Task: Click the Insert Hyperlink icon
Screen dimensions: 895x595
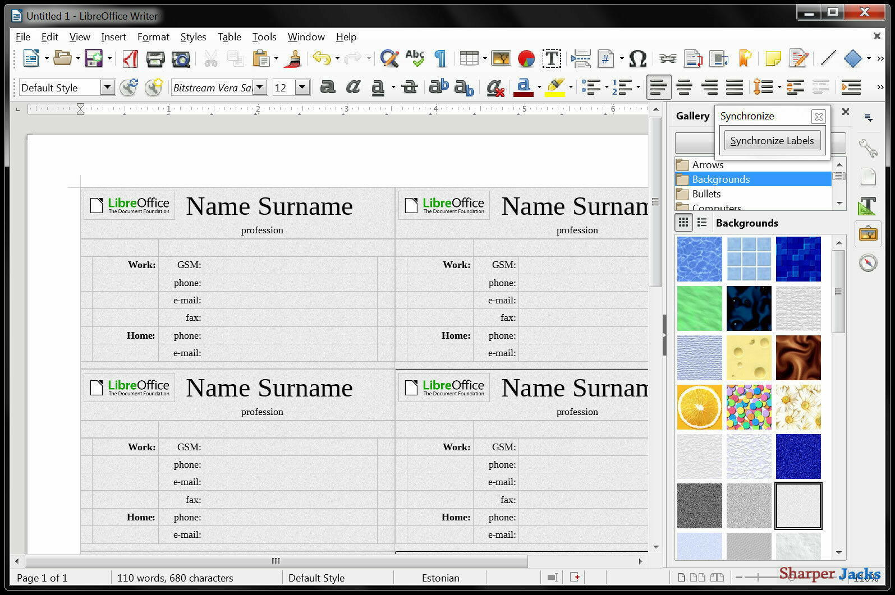Action: click(x=667, y=58)
